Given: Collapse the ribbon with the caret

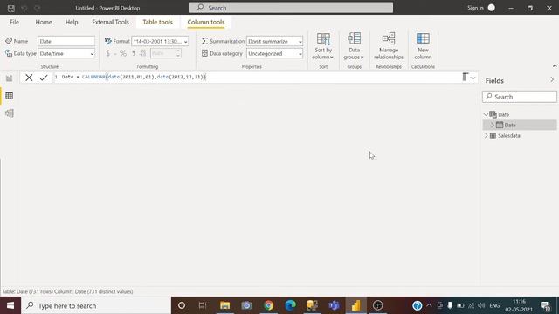Looking at the screenshot, I should pos(555,66).
